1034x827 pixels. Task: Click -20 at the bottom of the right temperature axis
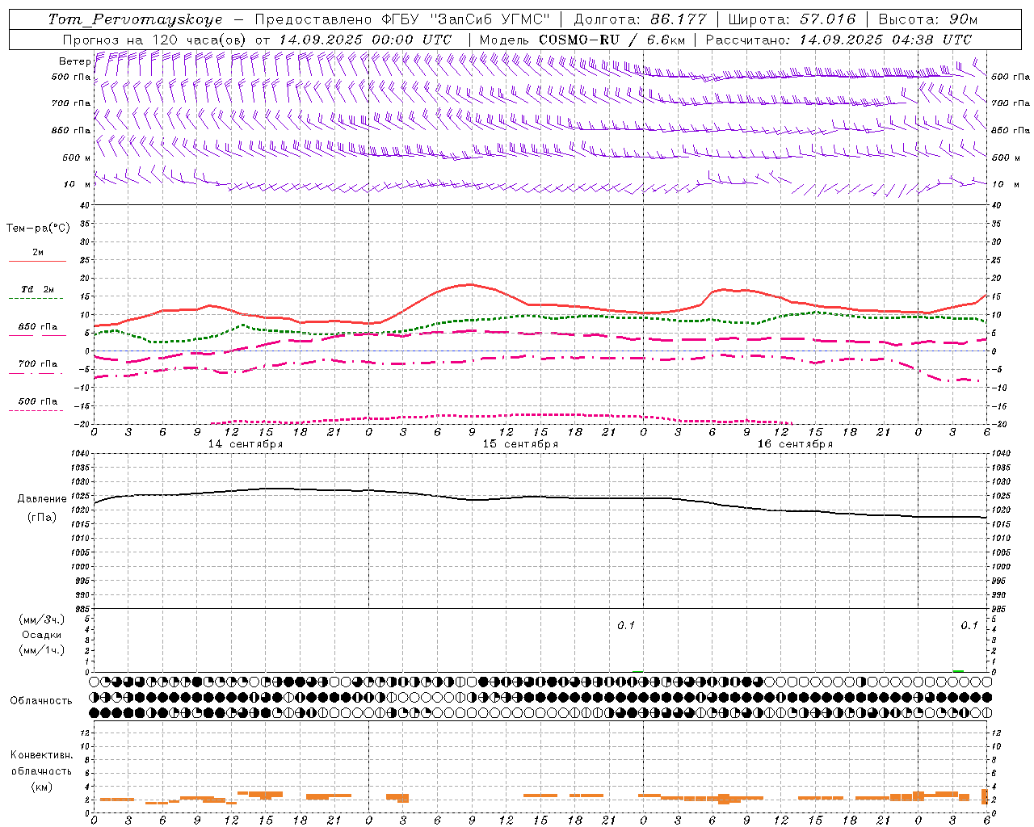point(998,424)
